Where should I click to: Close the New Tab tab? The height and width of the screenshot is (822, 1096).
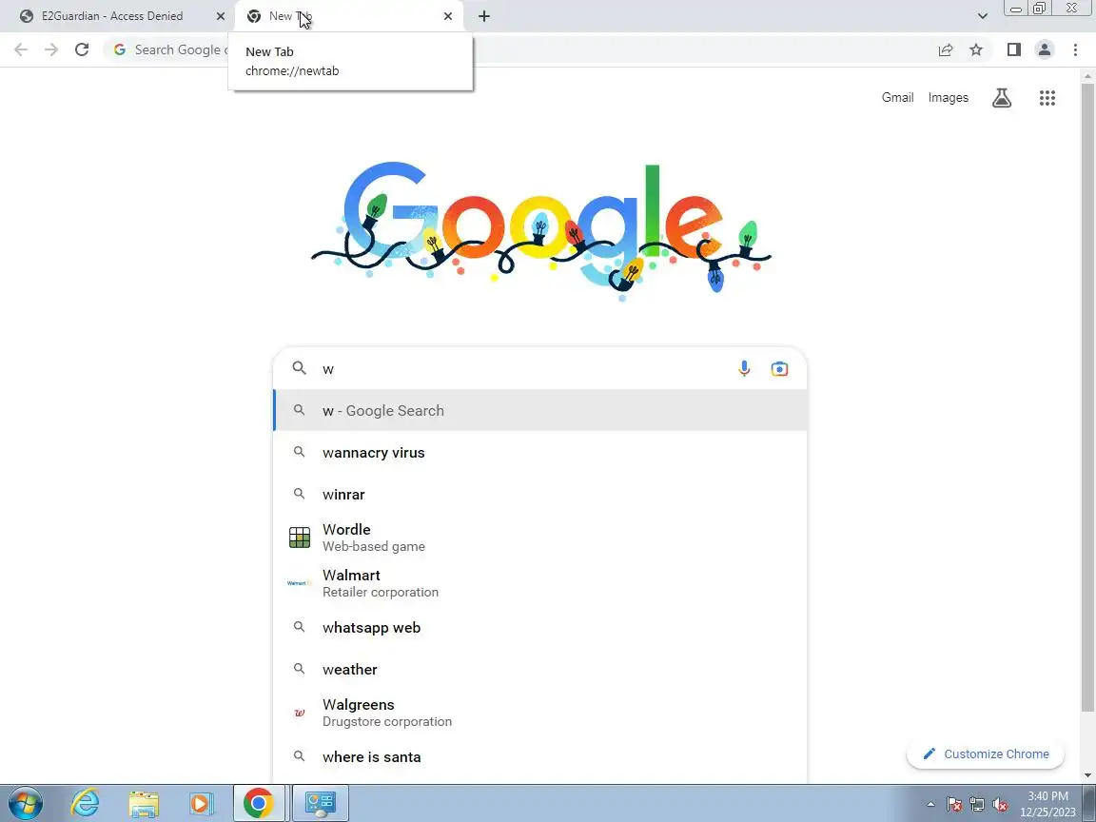click(x=448, y=16)
